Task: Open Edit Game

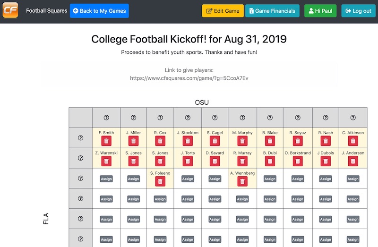Action: pyautogui.click(x=223, y=11)
